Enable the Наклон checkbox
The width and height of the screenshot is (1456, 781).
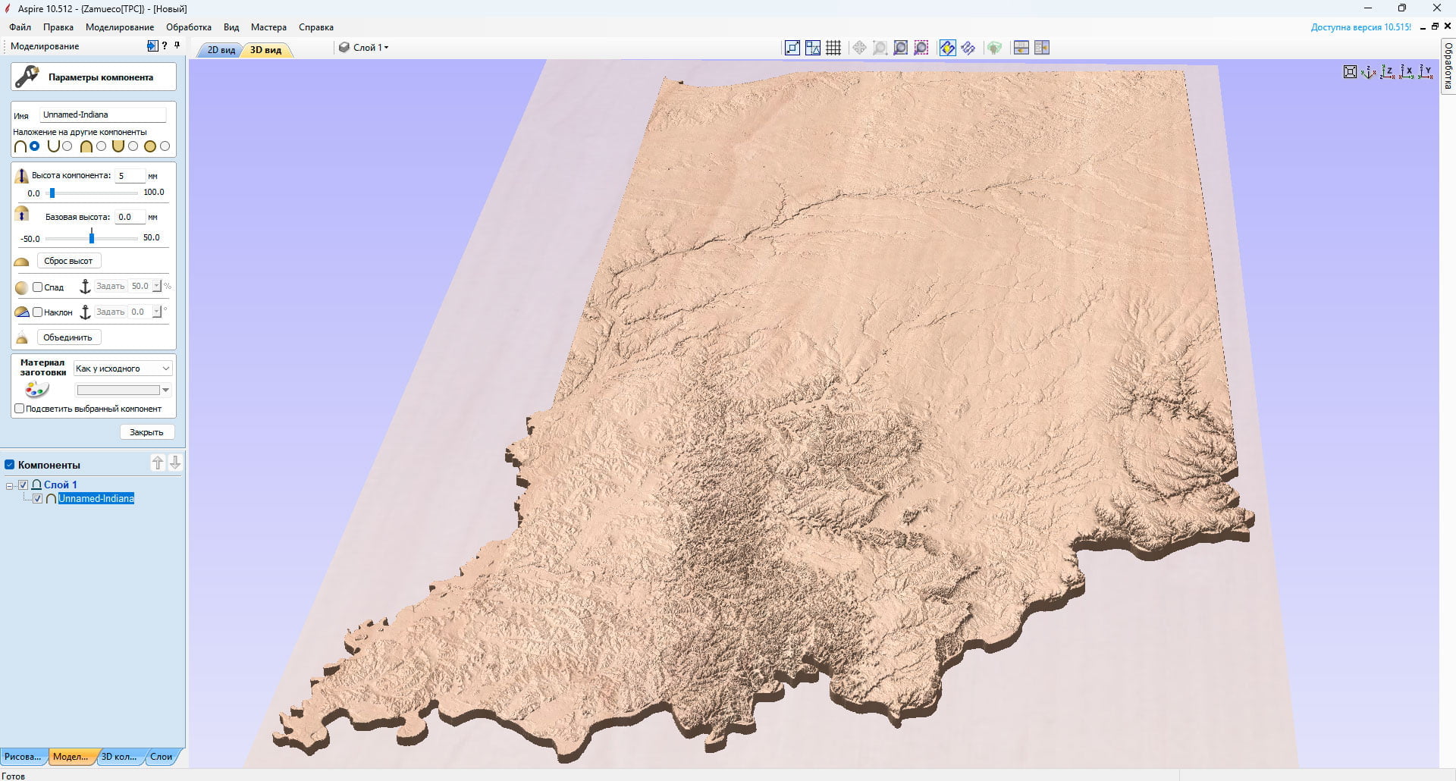37,312
